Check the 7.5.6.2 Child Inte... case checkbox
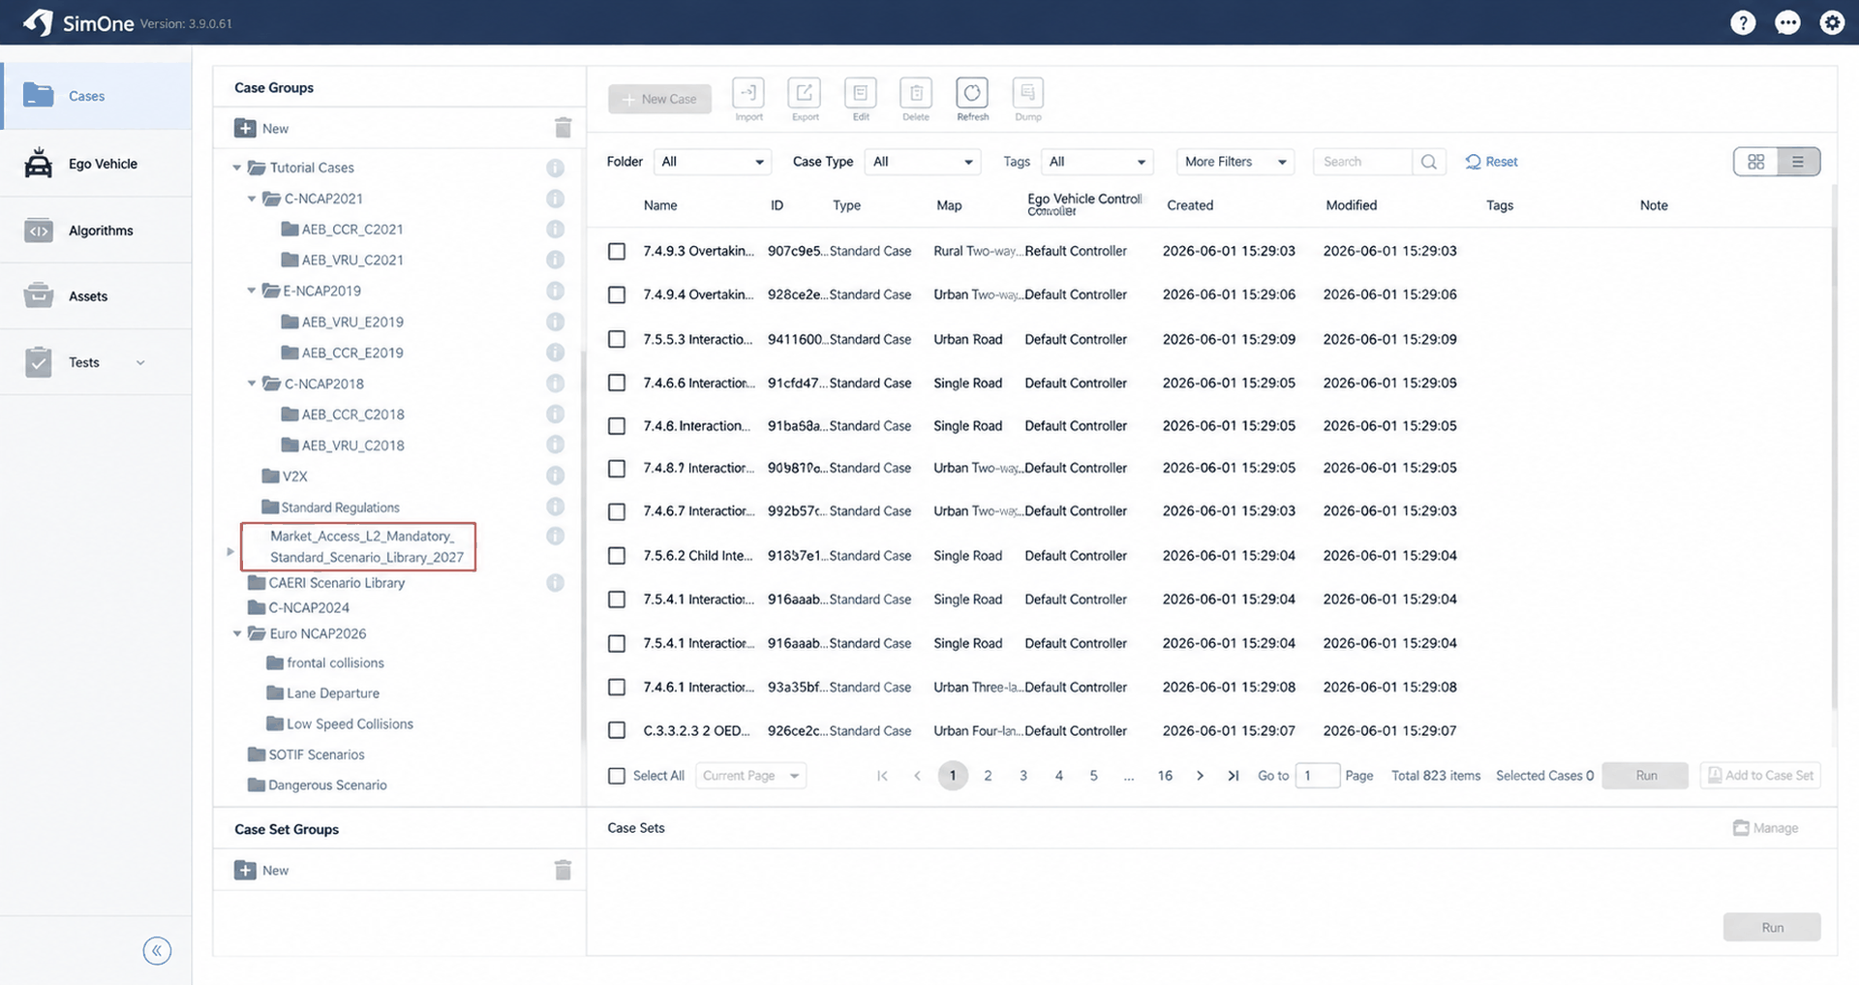1859x985 pixels. point(617,556)
